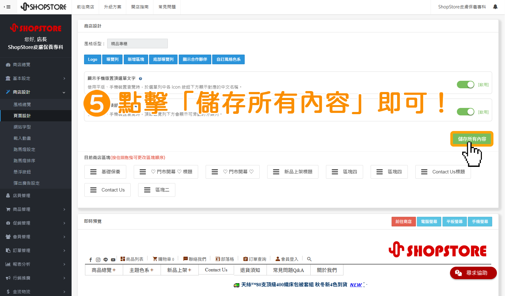Click the 天絲 80支 marquee link
This screenshot has height=296, width=505.
click(x=294, y=285)
